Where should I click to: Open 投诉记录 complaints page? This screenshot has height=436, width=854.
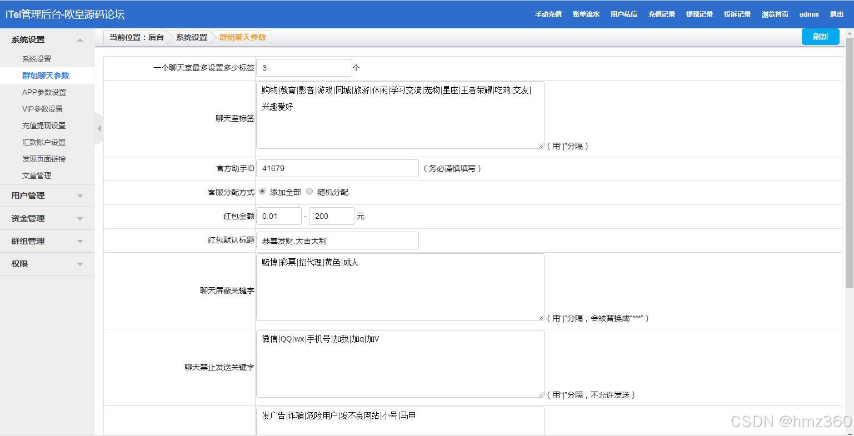(x=737, y=14)
